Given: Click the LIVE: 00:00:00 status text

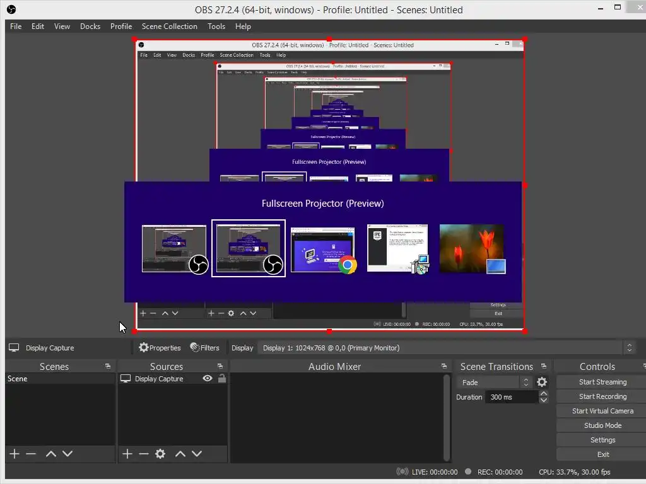Looking at the screenshot, I should click(x=435, y=472).
